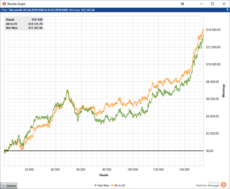Click the Hands x-axis title
230x189 pixels.
click(x=104, y=175)
